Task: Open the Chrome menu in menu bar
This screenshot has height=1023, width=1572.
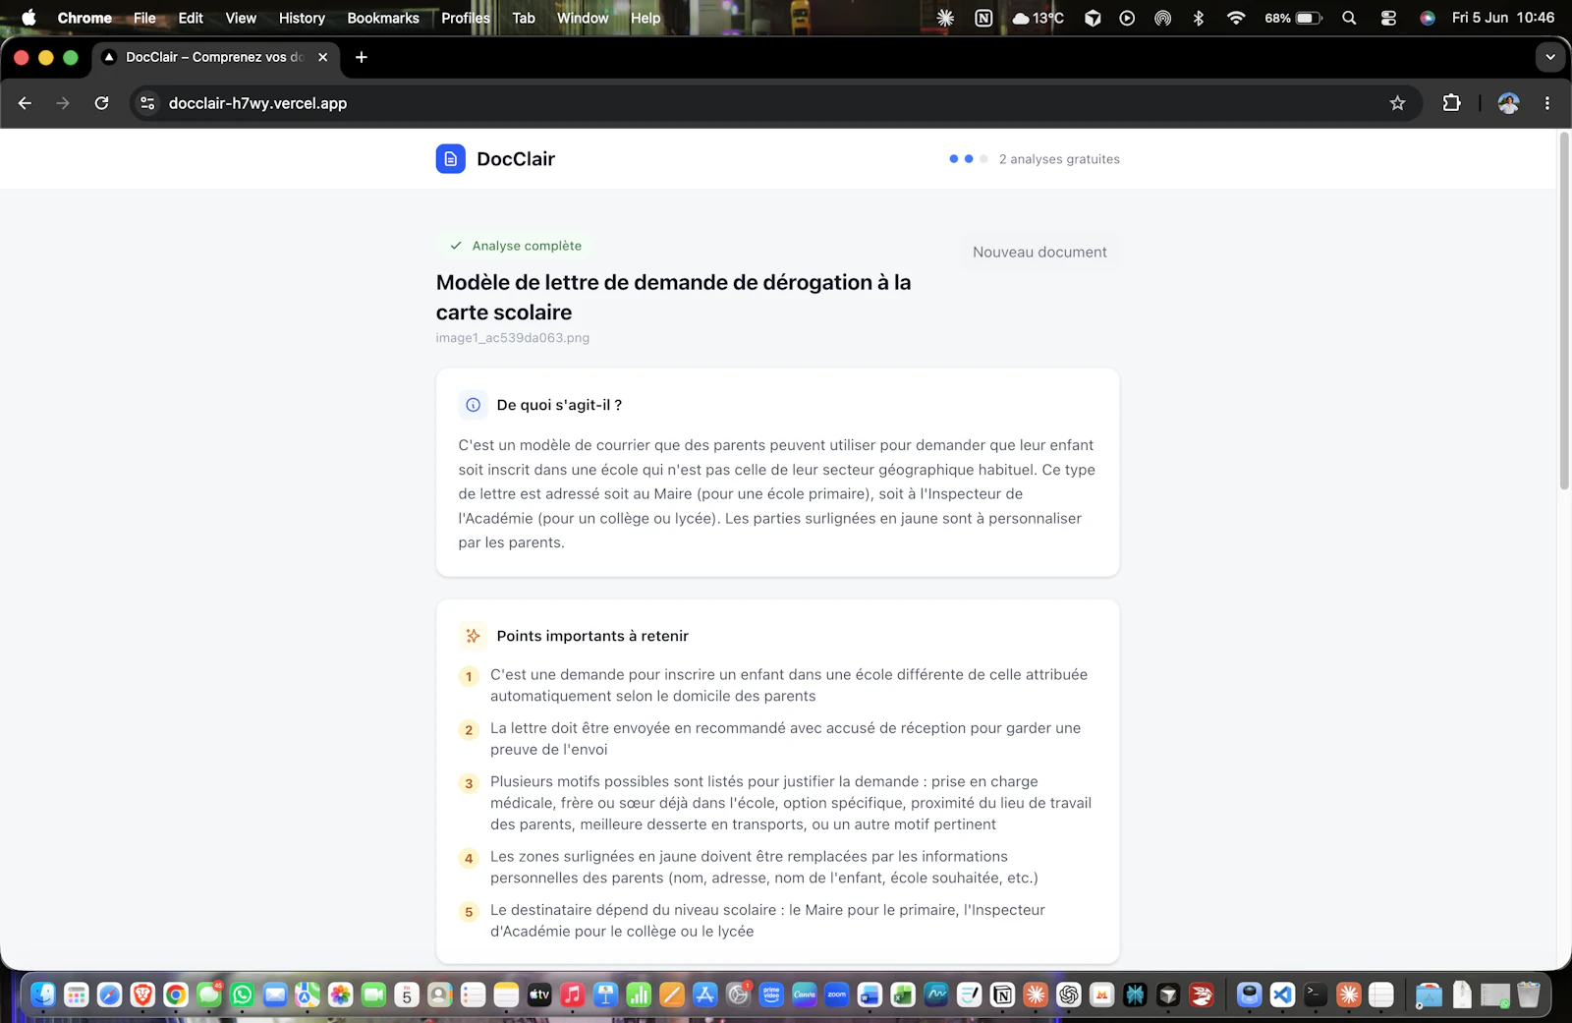Action: click(84, 18)
